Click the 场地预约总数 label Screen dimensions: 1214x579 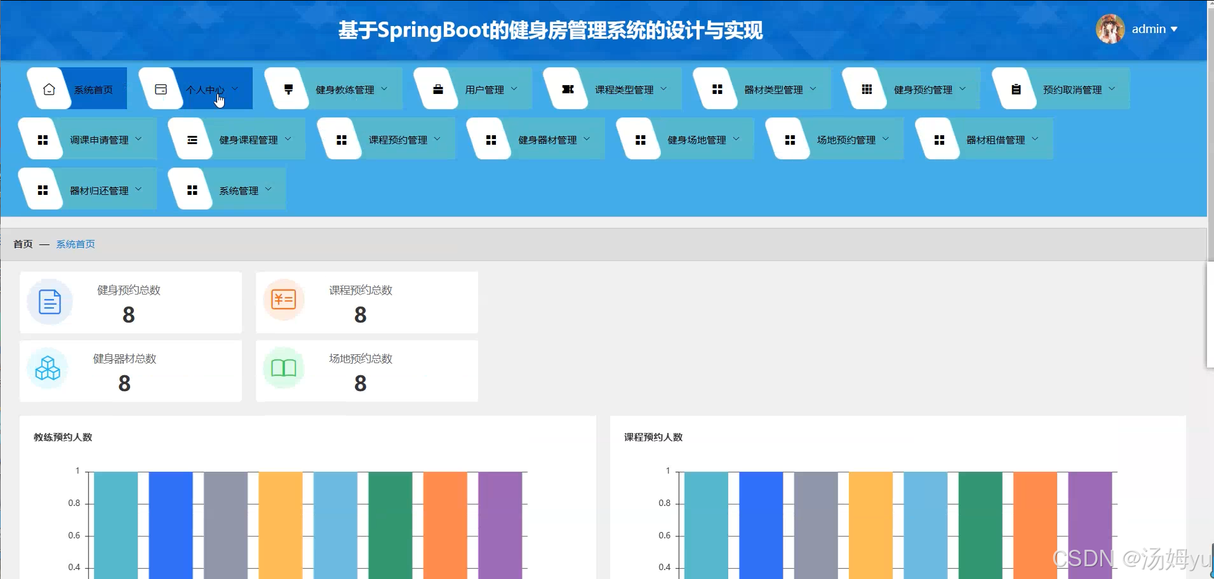361,359
